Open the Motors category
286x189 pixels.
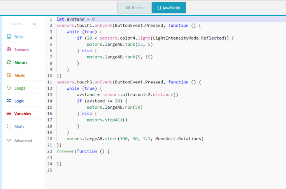(x=23, y=62)
